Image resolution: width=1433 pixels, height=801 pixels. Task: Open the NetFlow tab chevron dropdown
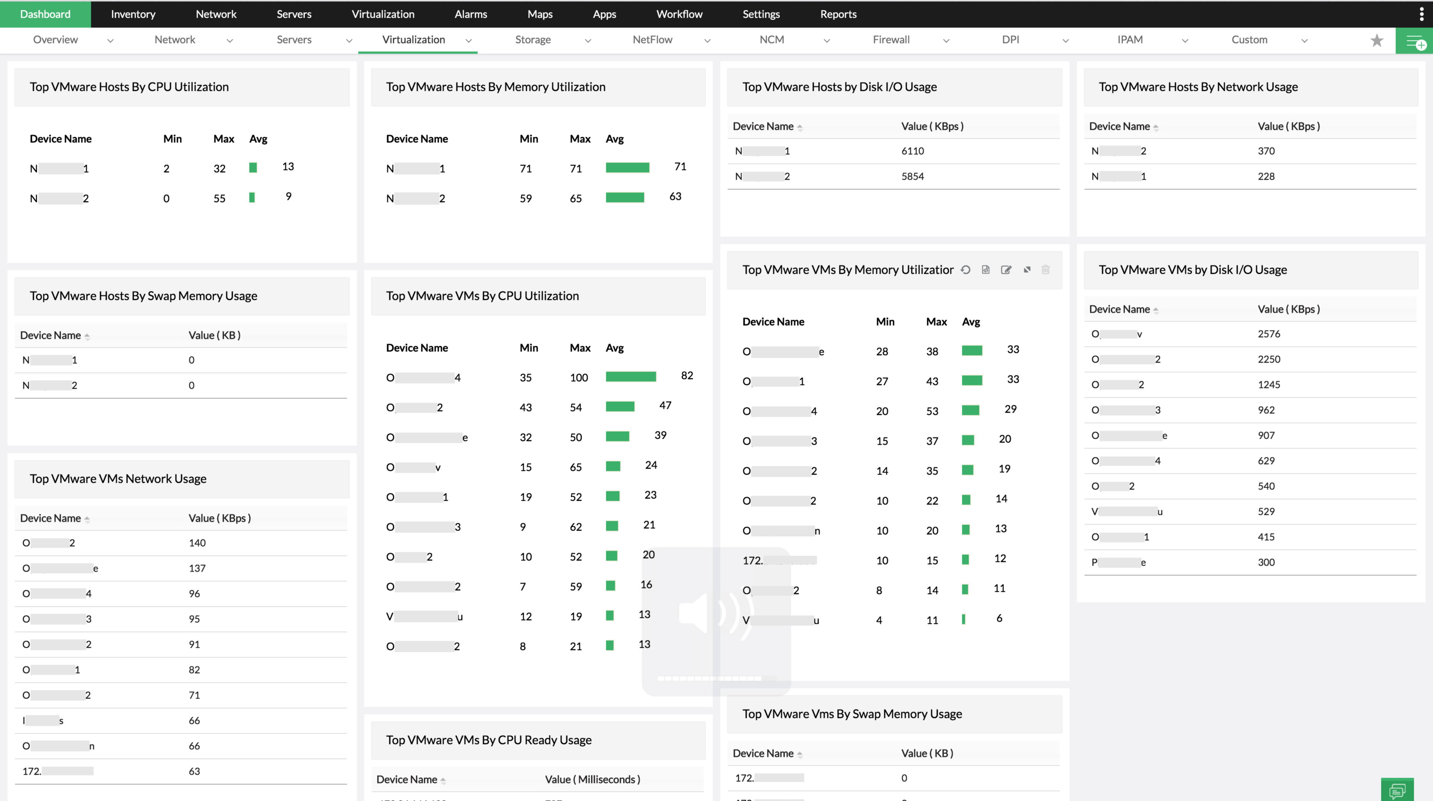707,41
